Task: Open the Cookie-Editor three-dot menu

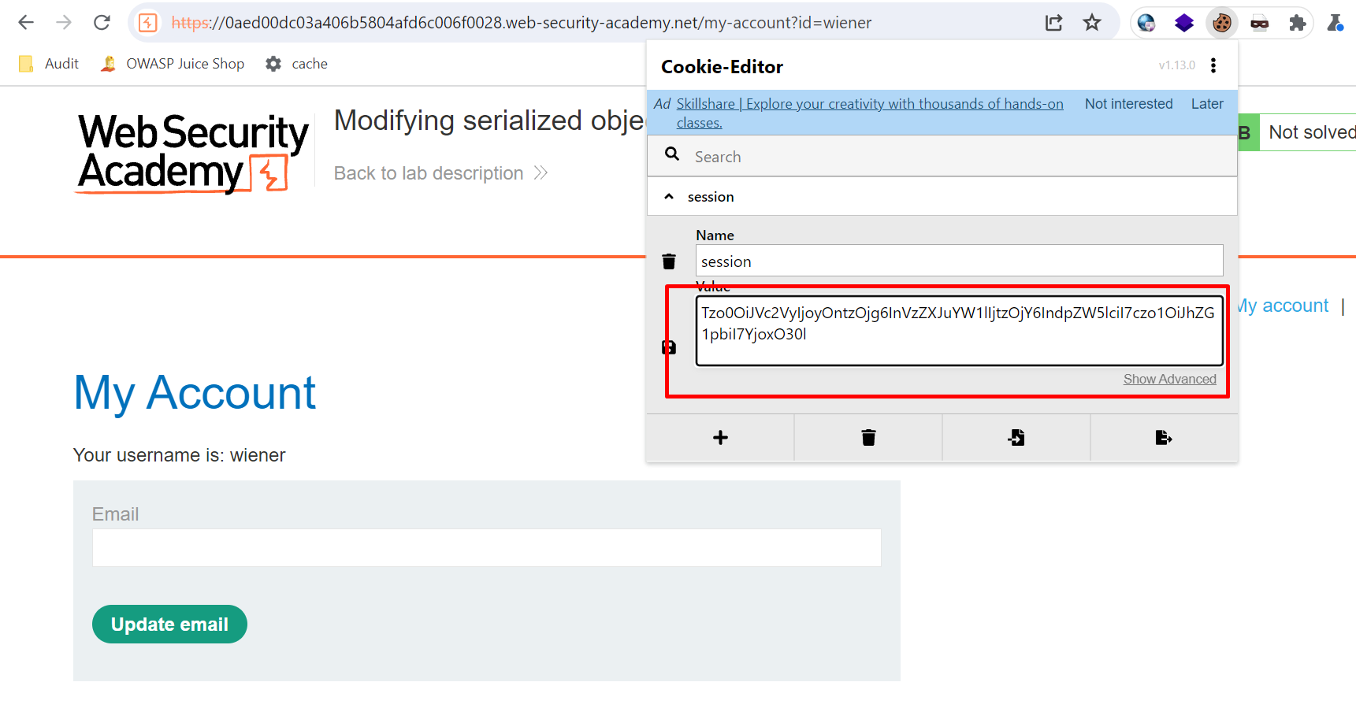Action: coord(1213,65)
